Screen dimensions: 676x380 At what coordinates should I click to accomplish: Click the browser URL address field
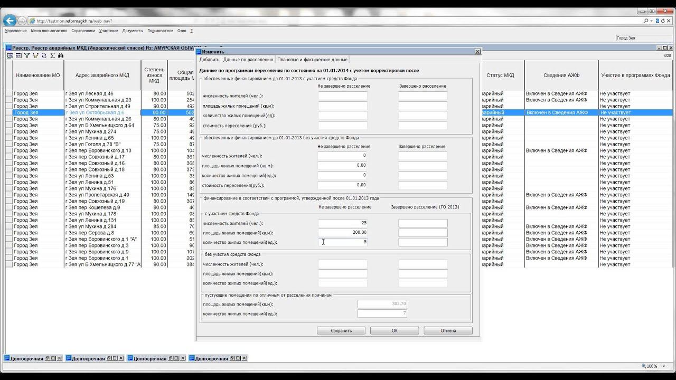tap(338, 21)
